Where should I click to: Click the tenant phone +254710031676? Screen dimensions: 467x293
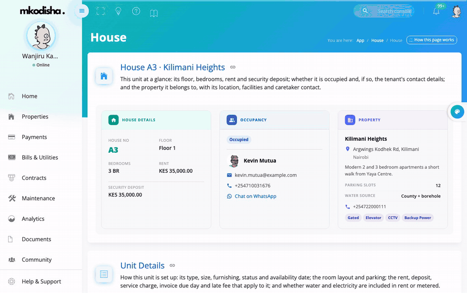click(253, 186)
